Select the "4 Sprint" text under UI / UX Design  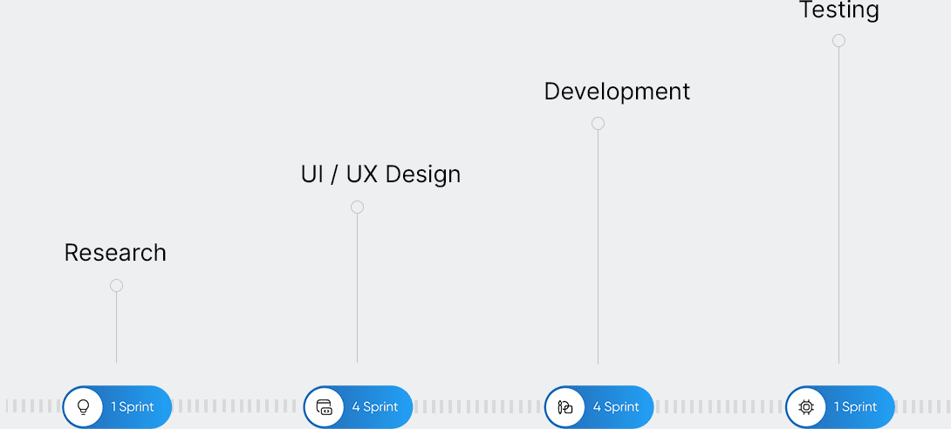(x=375, y=407)
